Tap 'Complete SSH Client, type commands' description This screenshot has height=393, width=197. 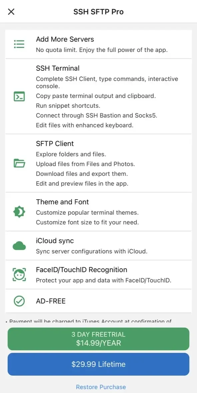pyautogui.click(x=107, y=82)
